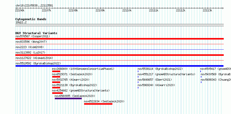Click the thin red nsv833596 variant line
The image size is (231, 114).
pyautogui.click(x=119, y=44)
